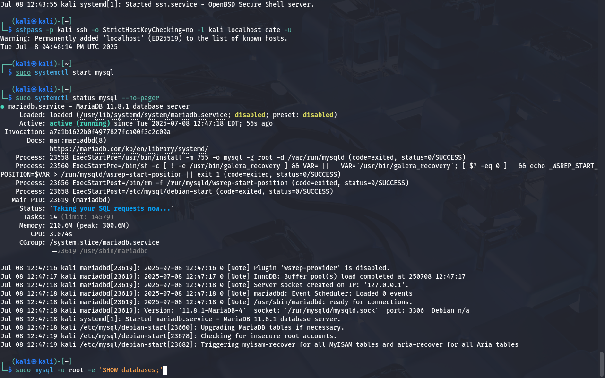The width and height of the screenshot is (605, 378).
Task: Click the 'Tue Jul 8 04:46:14 PM UTC 2025' output
Action: pyautogui.click(x=59, y=47)
